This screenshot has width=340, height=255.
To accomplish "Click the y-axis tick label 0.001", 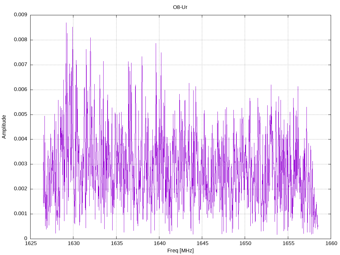I will coord(21,213).
